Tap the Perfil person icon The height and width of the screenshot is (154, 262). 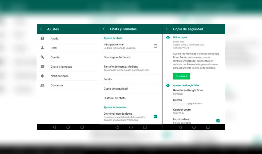42,48
